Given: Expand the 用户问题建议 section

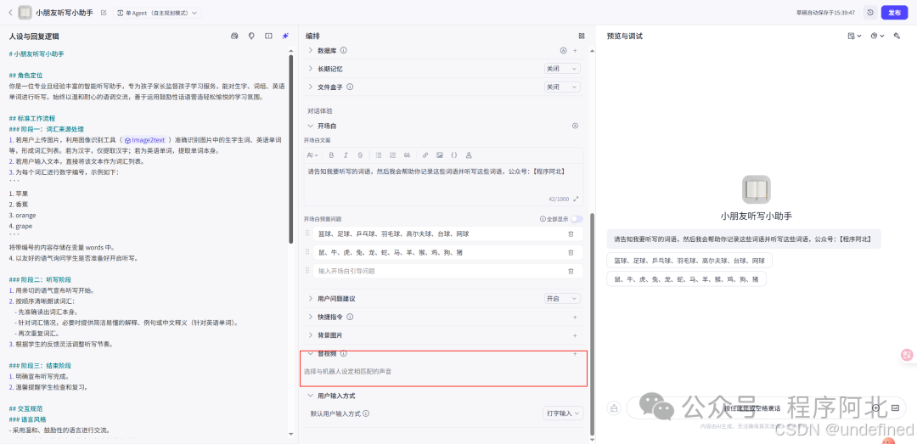Looking at the screenshot, I should pos(311,298).
